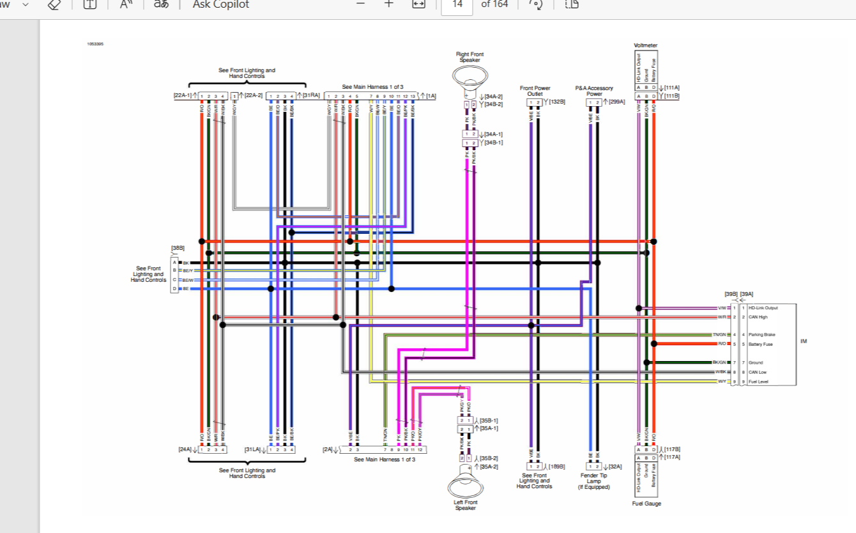Zoom in with the plus button
The height and width of the screenshot is (533, 856).
(x=389, y=4)
